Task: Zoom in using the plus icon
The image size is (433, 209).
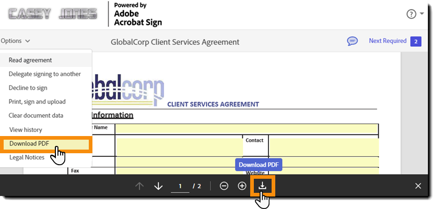Action: click(242, 186)
